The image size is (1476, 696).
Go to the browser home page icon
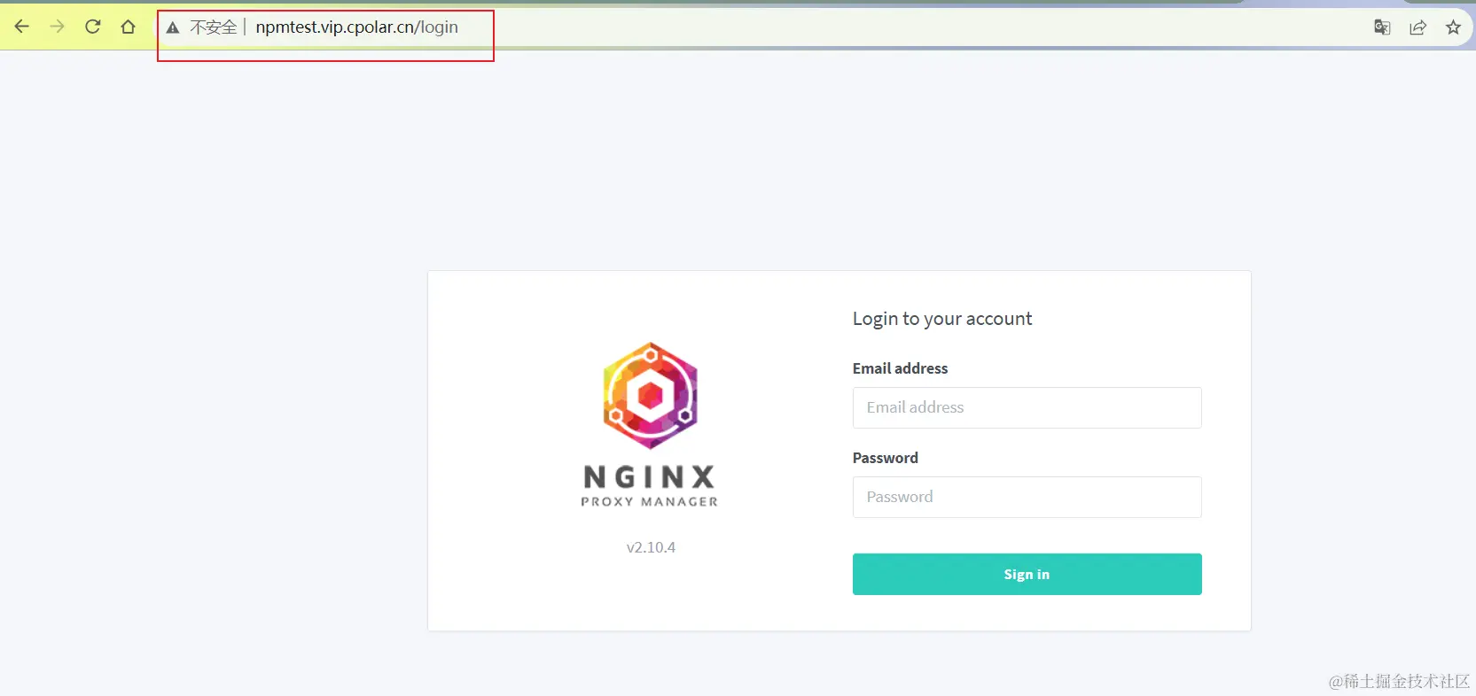(x=129, y=27)
